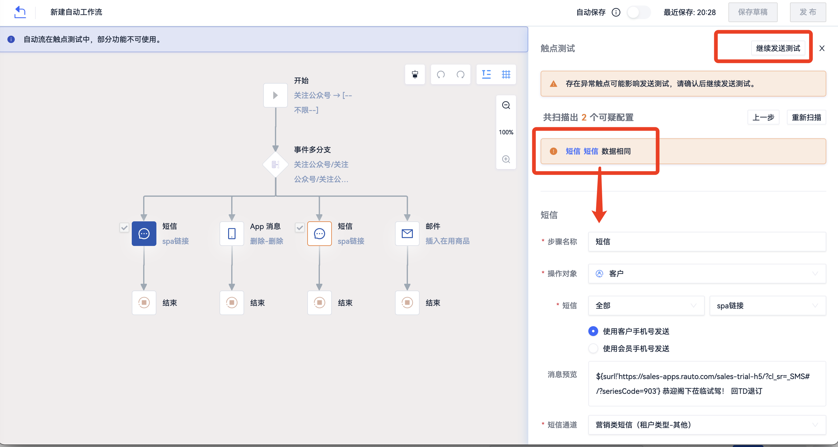Click the triangle warning icon in alert
Image resolution: width=838 pixels, height=447 pixels.
553,84
